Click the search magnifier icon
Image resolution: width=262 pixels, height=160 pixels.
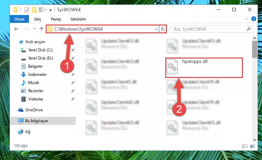tap(248, 29)
